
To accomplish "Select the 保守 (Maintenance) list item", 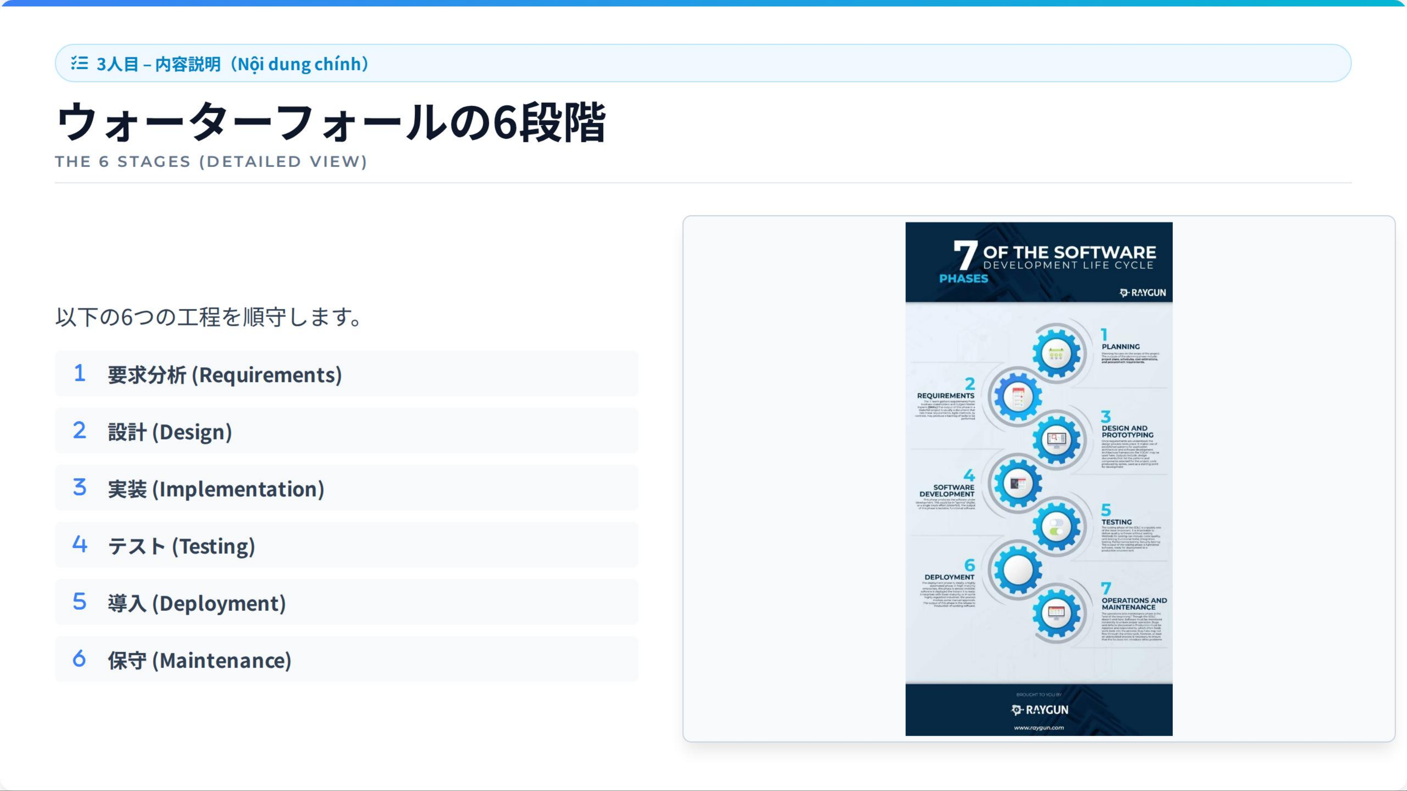I will tap(346, 660).
